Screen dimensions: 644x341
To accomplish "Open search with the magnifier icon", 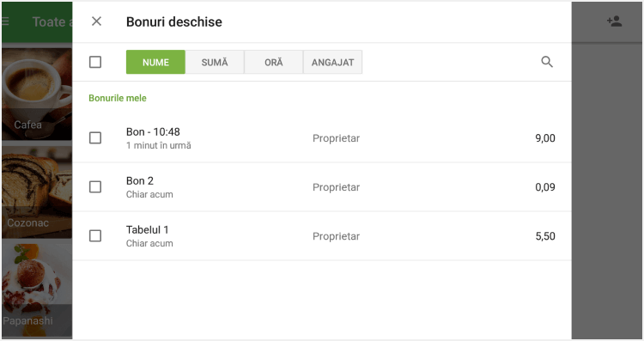I will coord(547,62).
